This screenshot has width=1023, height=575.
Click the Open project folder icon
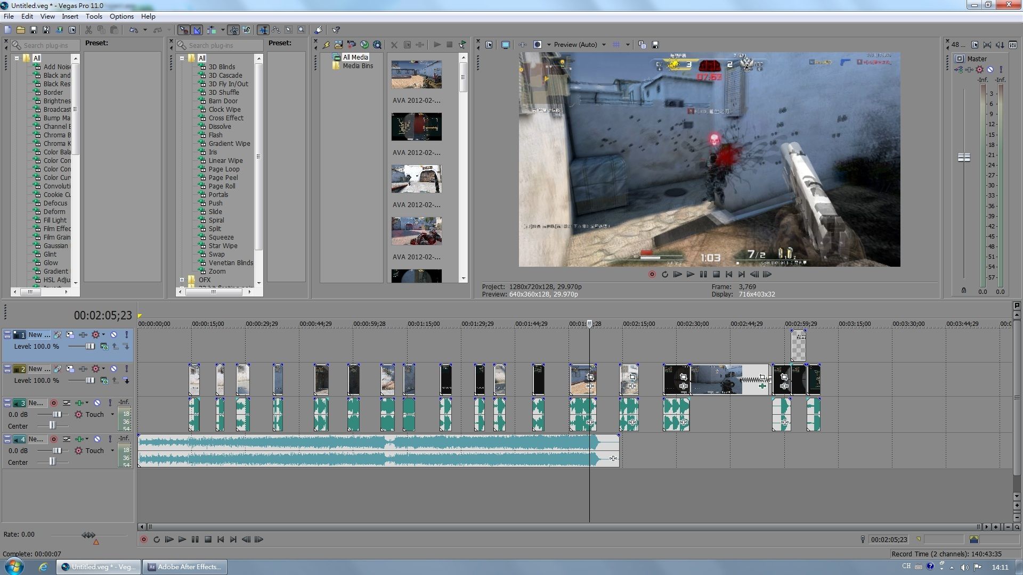pos(20,30)
